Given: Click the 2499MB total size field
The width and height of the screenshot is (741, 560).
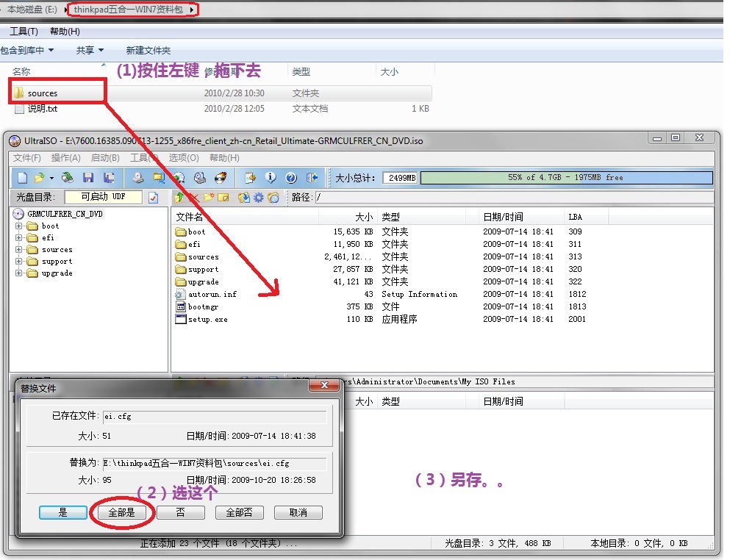Looking at the screenshot, I should point(400,178).
